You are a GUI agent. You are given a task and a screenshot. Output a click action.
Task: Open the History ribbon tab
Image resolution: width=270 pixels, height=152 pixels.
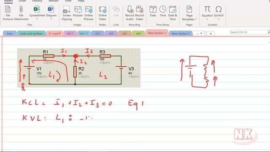37,1
